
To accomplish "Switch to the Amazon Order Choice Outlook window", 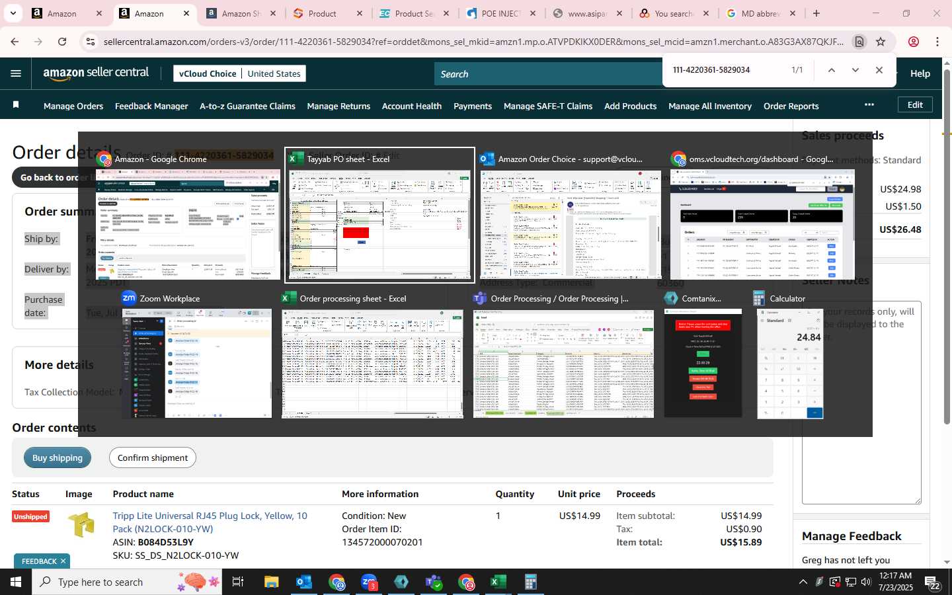I will (571, 216).
